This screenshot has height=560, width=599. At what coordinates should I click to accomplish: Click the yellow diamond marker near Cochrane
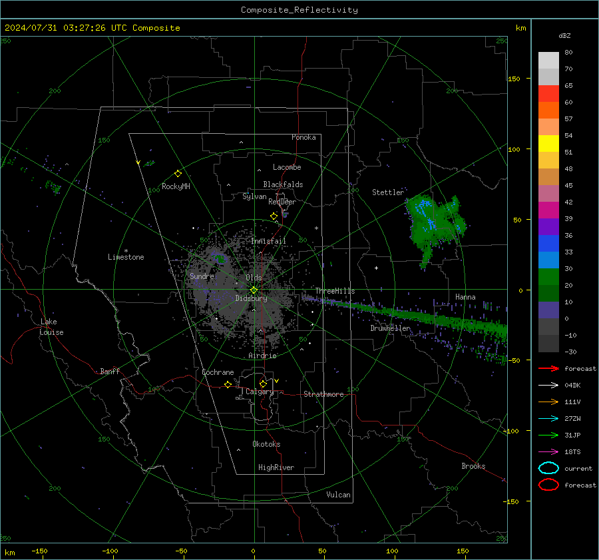click(x=228, y=384)
